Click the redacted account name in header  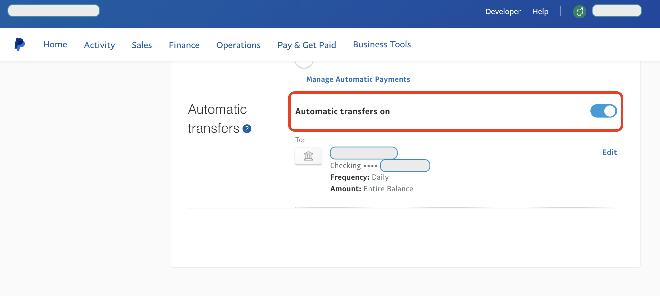click(616, 11)
